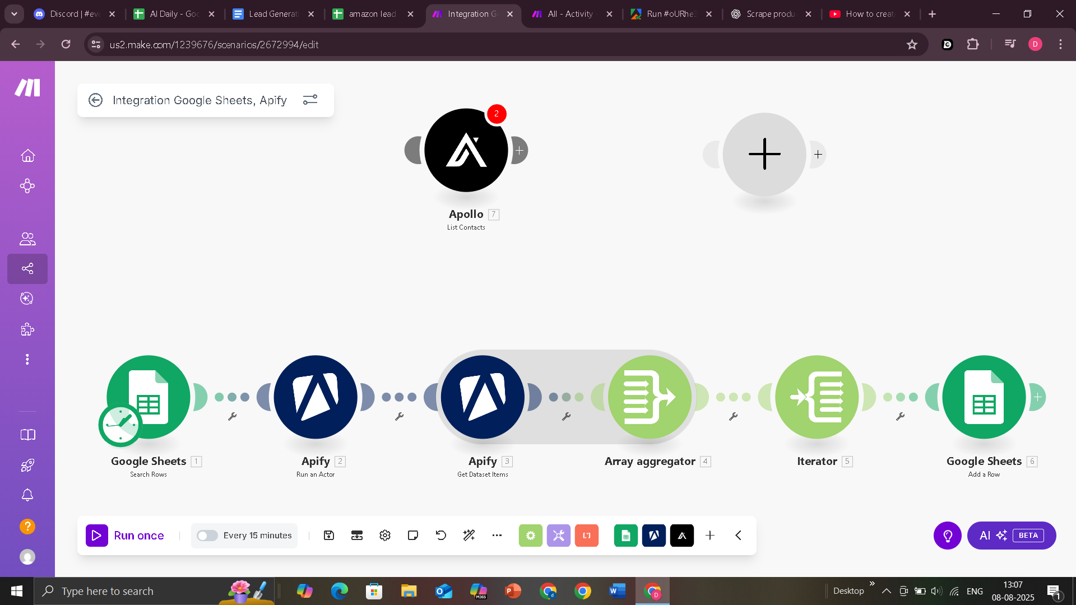Open scenario settings gear icon

(x=385, y=536)
